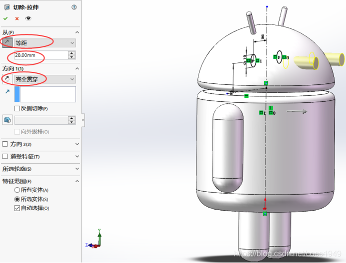Viewport: 346px width, 263px height.
Task: Click the vertical relation symbol on body
Action: (x=271, y=108)
